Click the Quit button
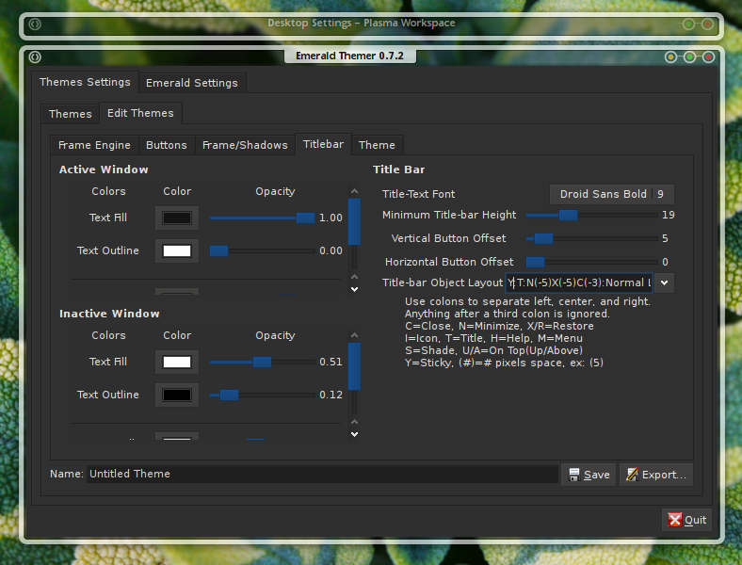This screenshot has height=565, width=742. [686, 520]
